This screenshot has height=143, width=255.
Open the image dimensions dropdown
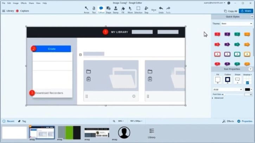coord(136,121)
